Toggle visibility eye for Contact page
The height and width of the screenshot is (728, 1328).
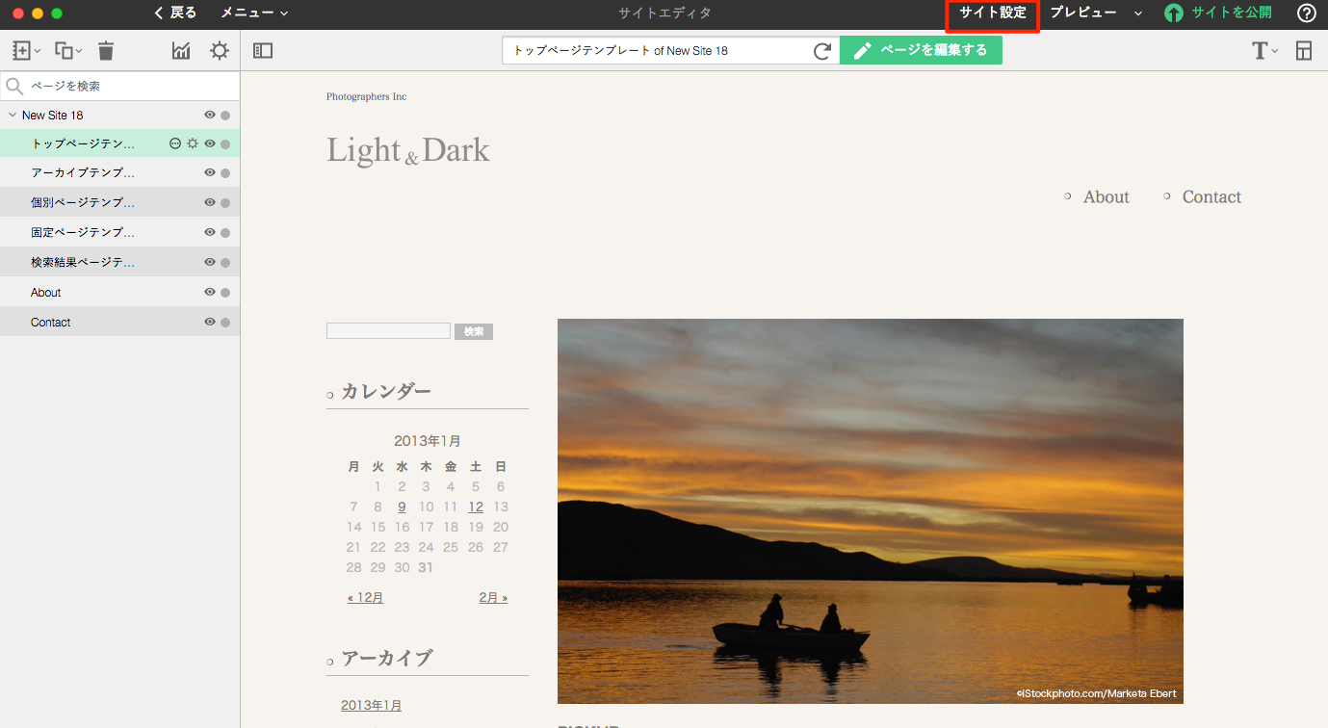pos(210,323)
